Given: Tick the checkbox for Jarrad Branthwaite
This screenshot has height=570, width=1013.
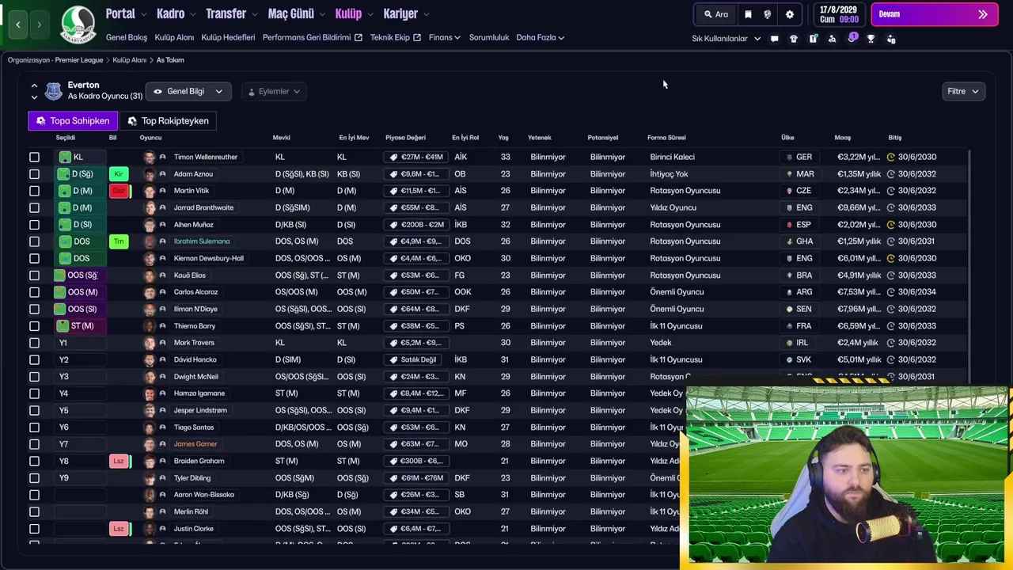Looking at the screenshot, I should [x=34, y=207].
